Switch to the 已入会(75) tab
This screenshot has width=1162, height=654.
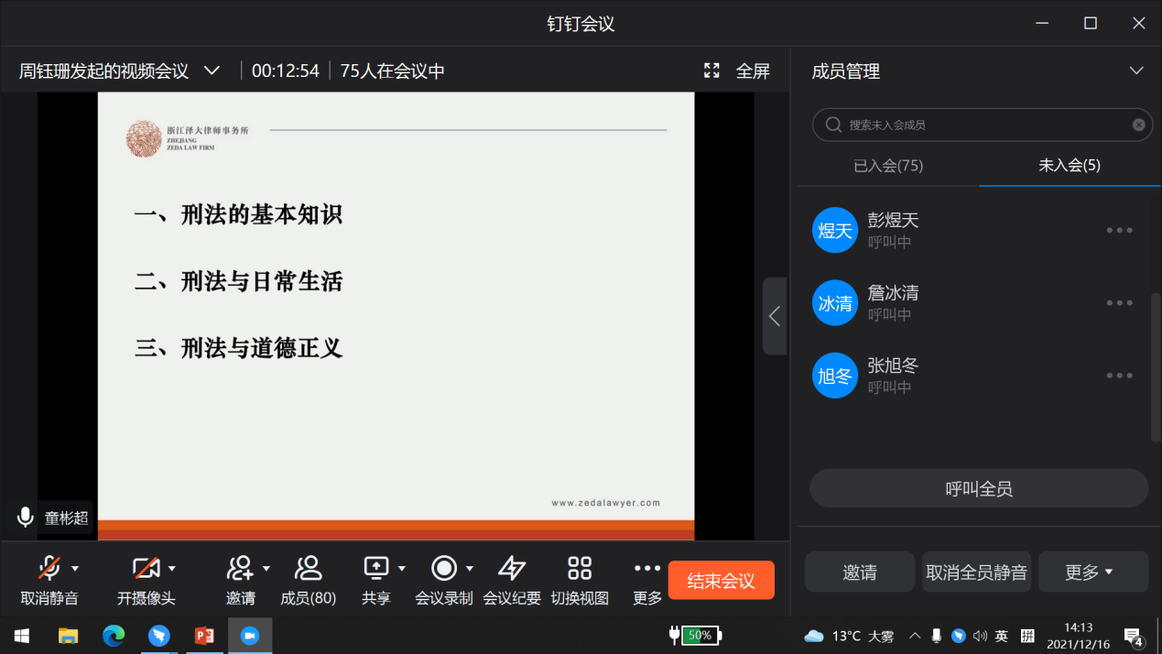[x=887, y=166]
